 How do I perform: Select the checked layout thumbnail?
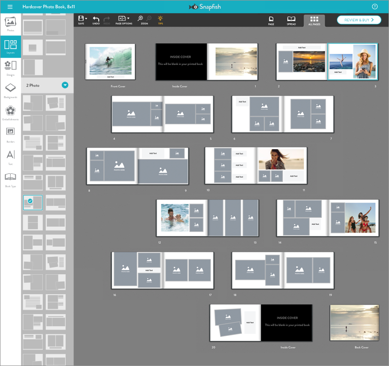(33, 202)
